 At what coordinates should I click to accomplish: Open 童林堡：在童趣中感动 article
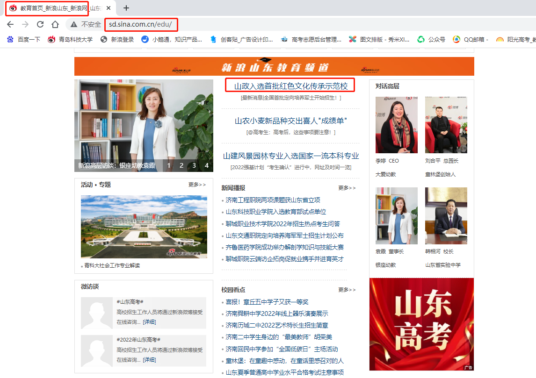[284, 361]
